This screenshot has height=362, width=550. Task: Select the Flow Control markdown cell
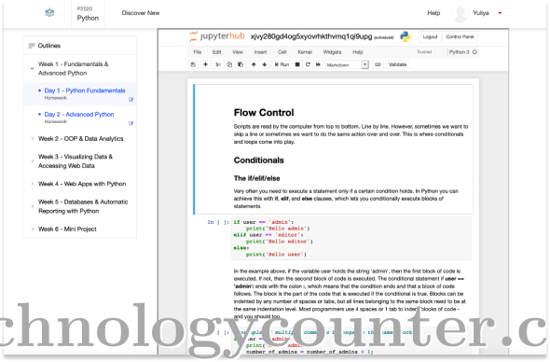[x=333, y=149]
